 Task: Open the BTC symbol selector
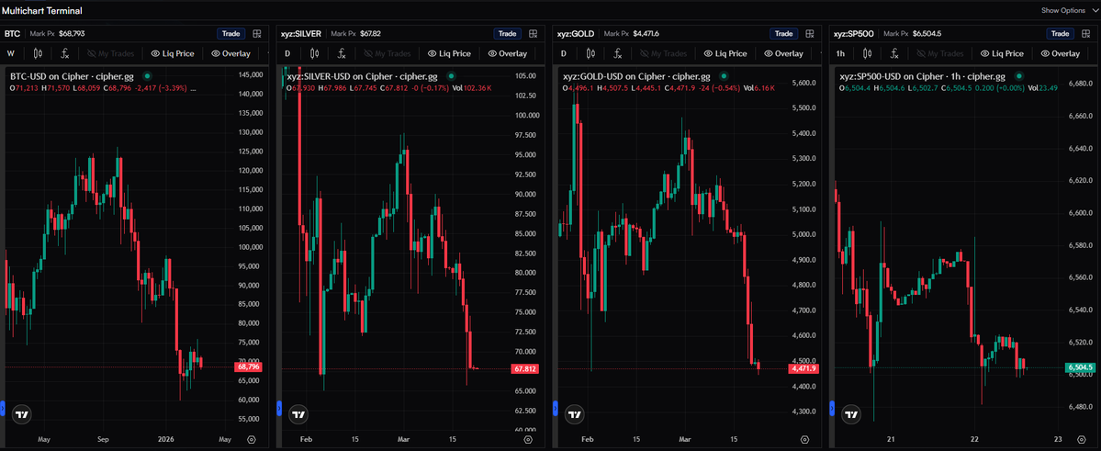click(13, 34)
